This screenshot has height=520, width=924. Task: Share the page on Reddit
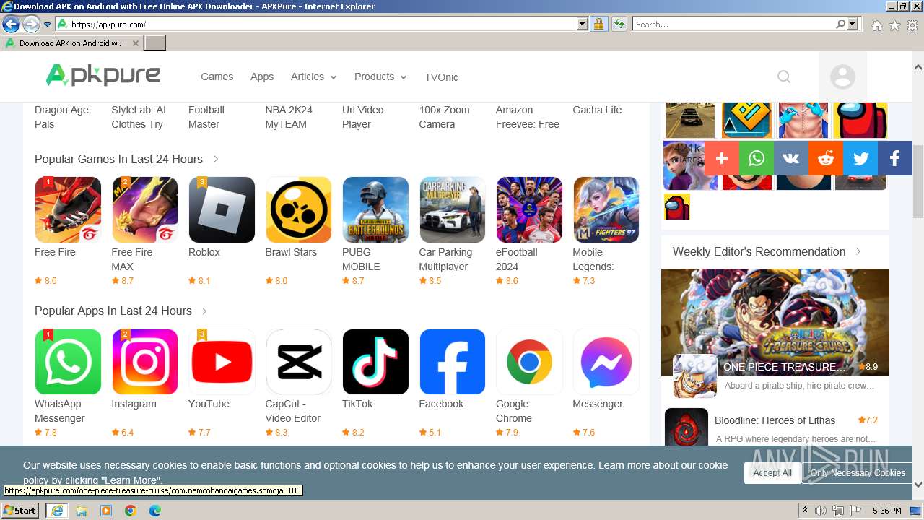(826, 158)
